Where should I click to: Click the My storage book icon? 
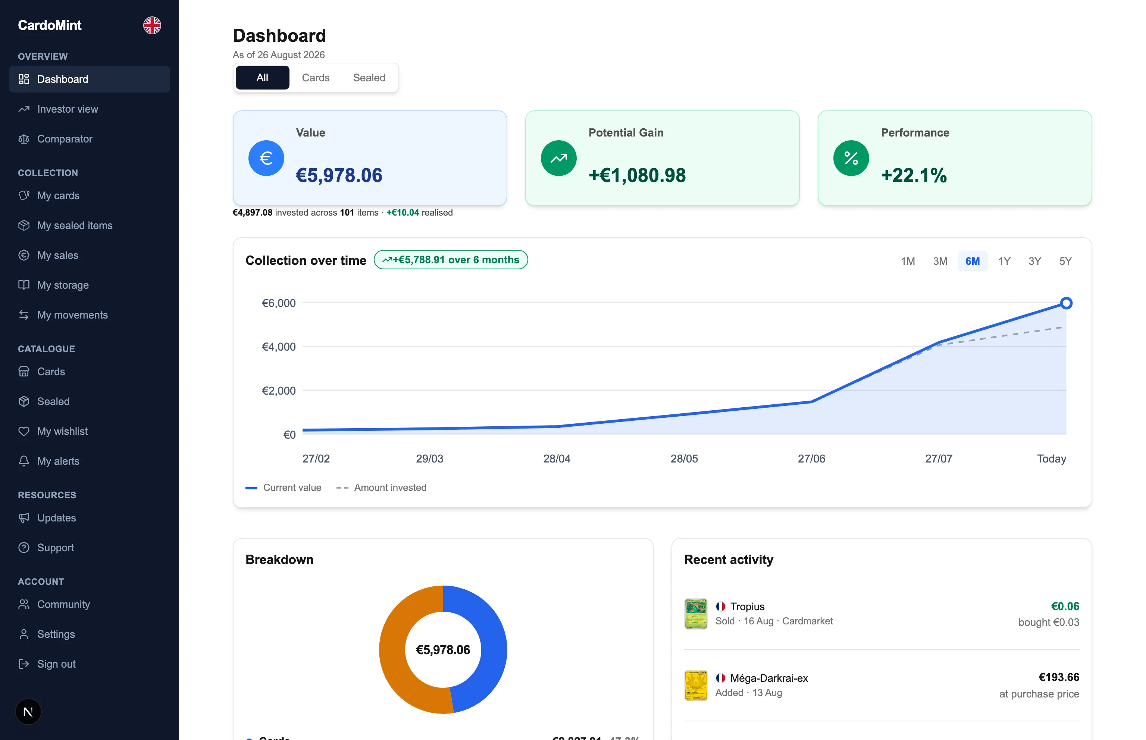(x=24, y=285)
